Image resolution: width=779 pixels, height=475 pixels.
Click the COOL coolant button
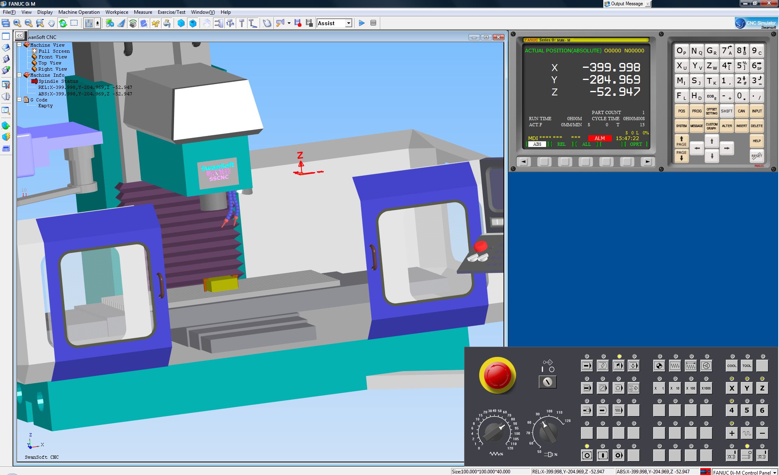click(x=732, y=366)
